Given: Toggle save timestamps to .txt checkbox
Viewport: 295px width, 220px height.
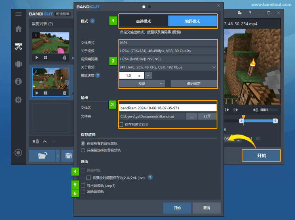Looking at the screenshot, I should pyautogui.click(x=88, y=178).
